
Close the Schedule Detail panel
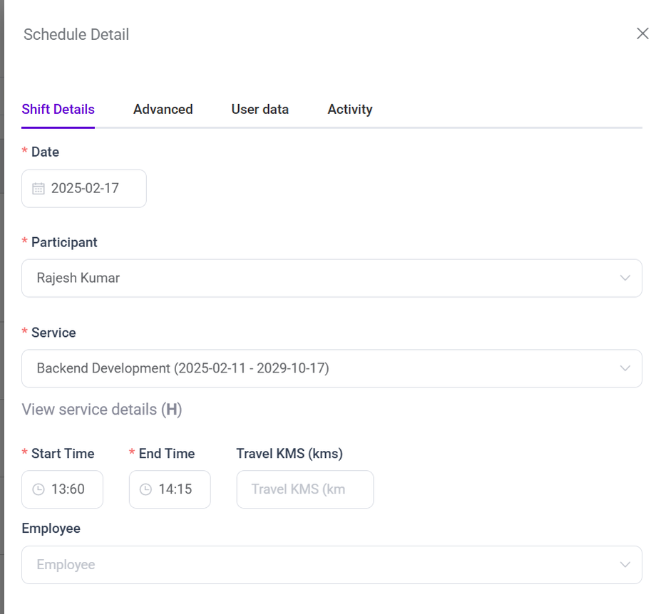point(642,33)
